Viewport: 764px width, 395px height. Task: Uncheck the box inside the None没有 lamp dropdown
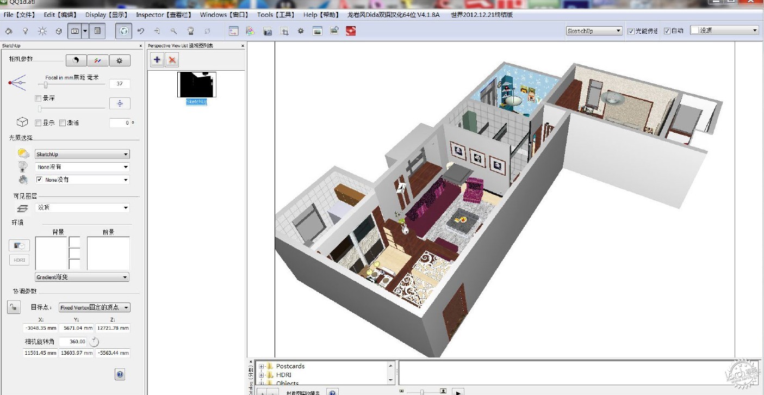40,180
